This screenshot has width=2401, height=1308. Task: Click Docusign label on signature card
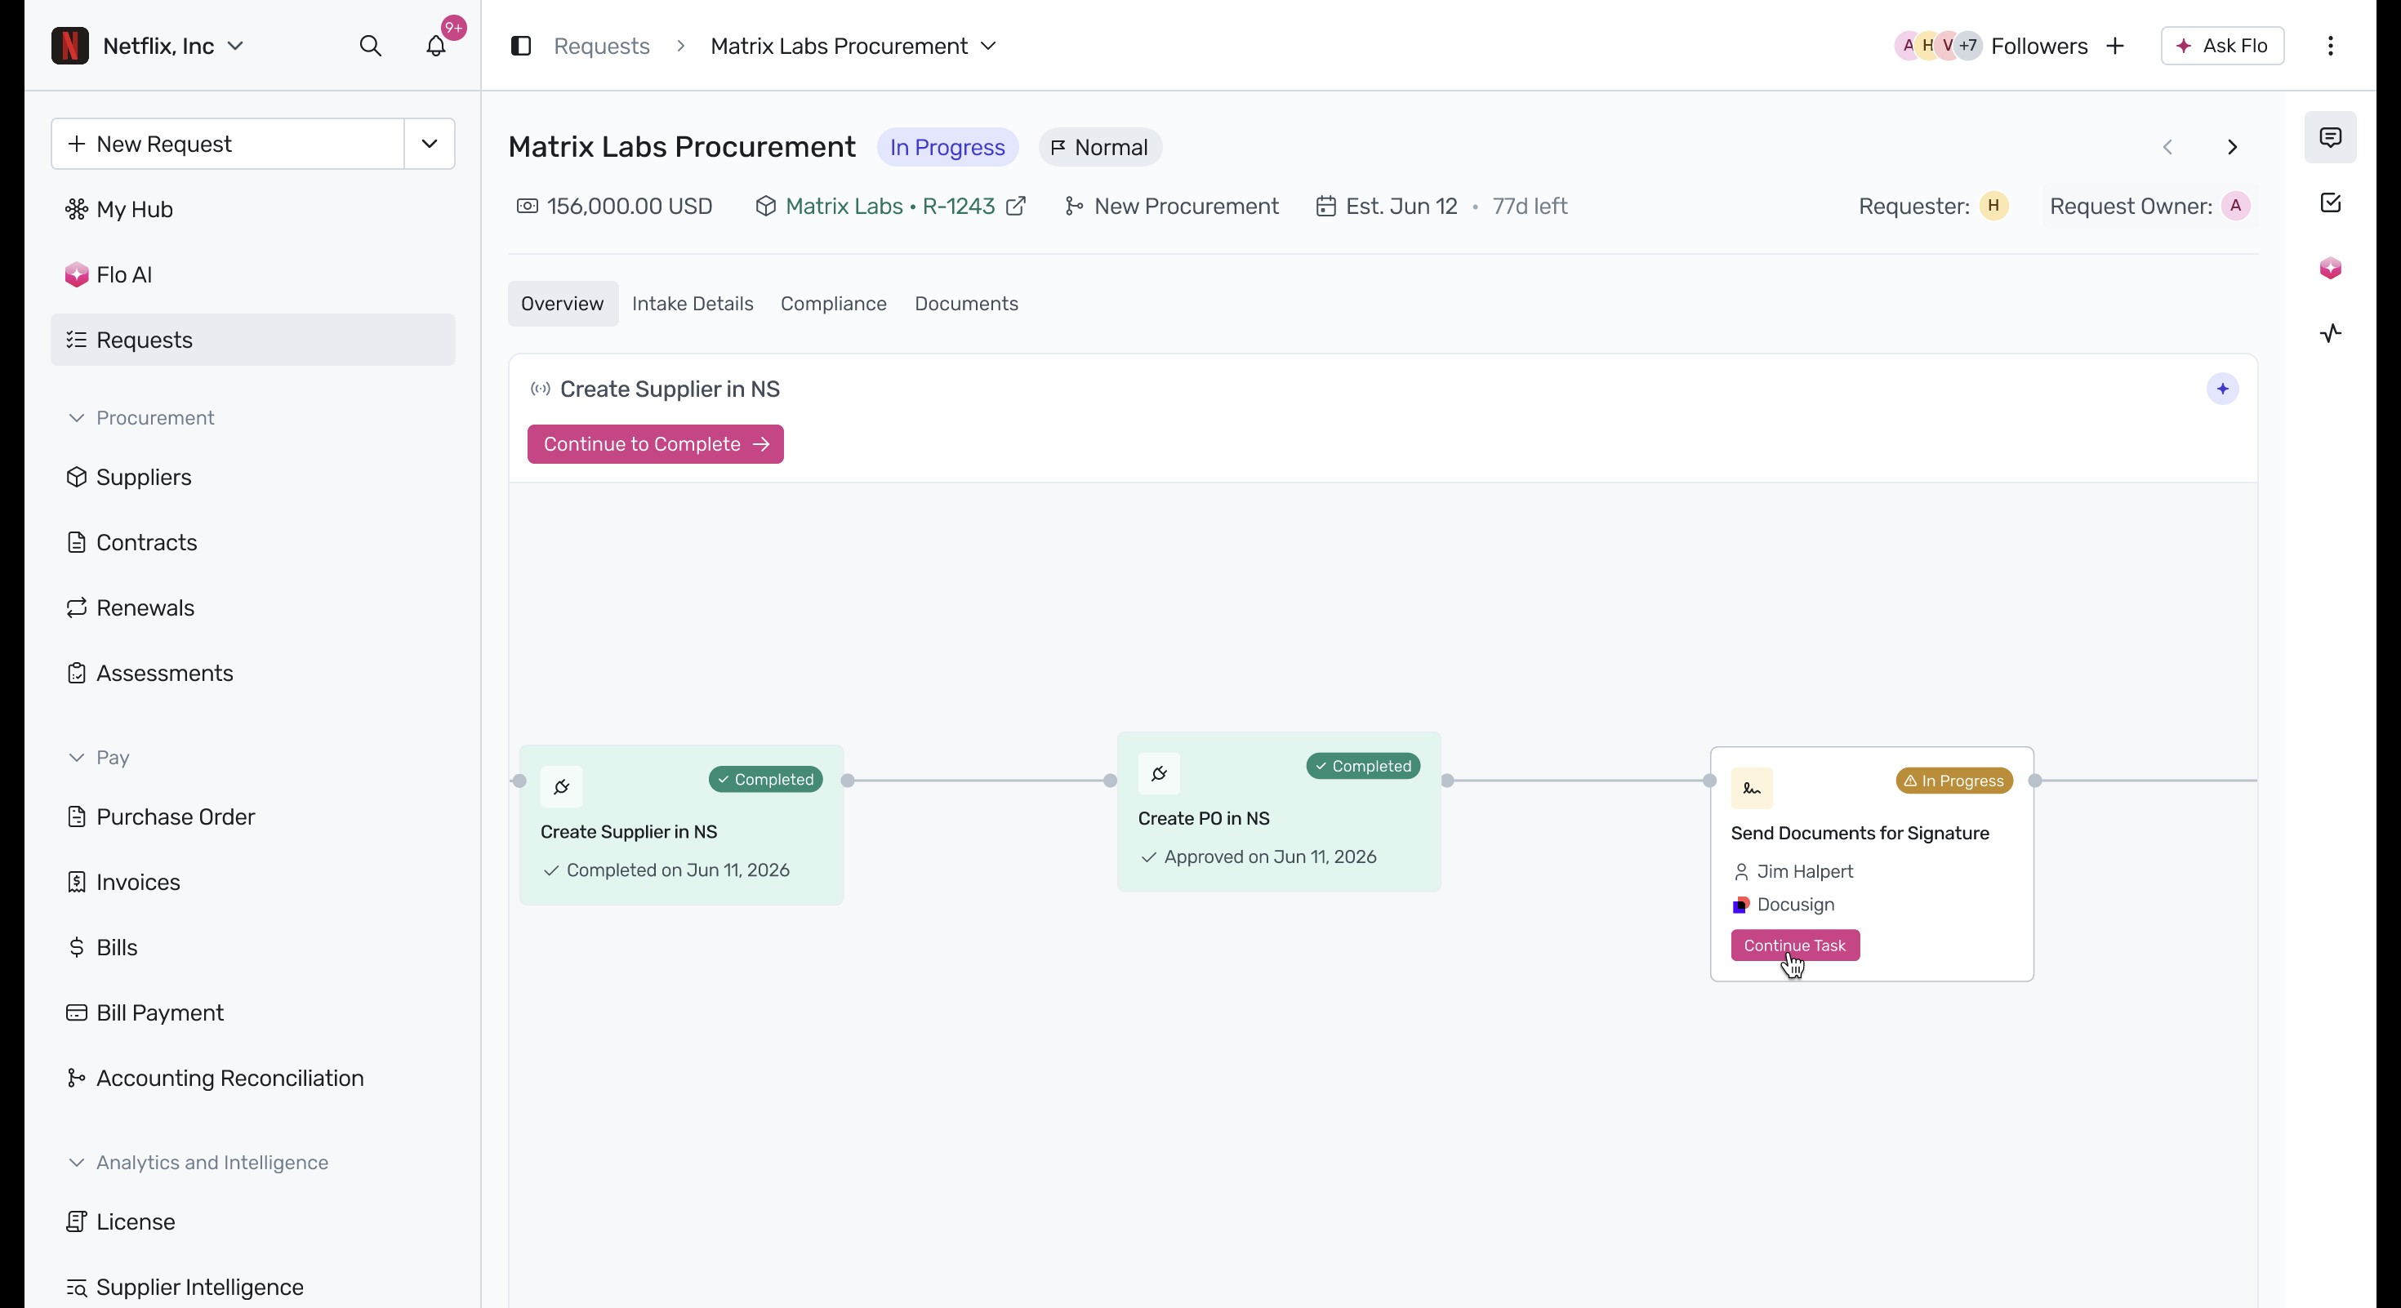pos(1795,905)
